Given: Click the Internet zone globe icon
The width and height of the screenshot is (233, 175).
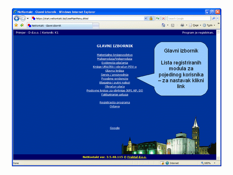Looking at the screenshot, I should pos(167,163).
